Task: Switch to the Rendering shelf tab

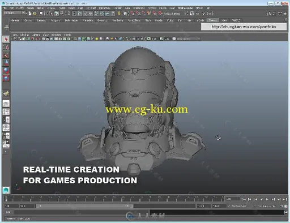Action: [118, 20]
